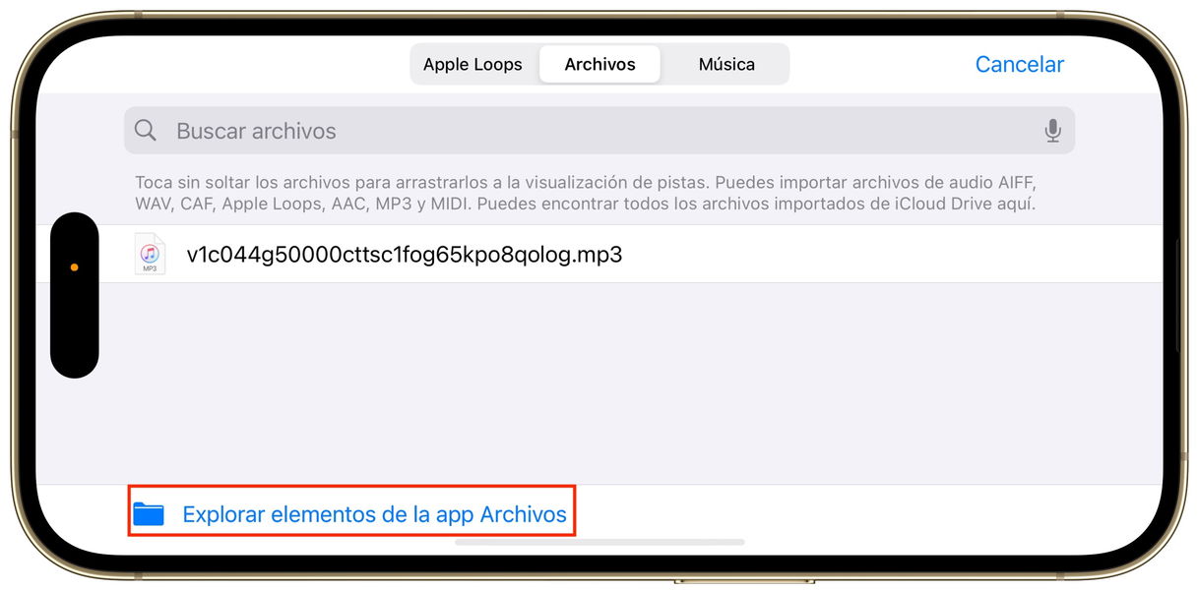Select the Archivos tab
This screenshot has height=590, width=1198.
pyautogui.click(x=599, y=65)
